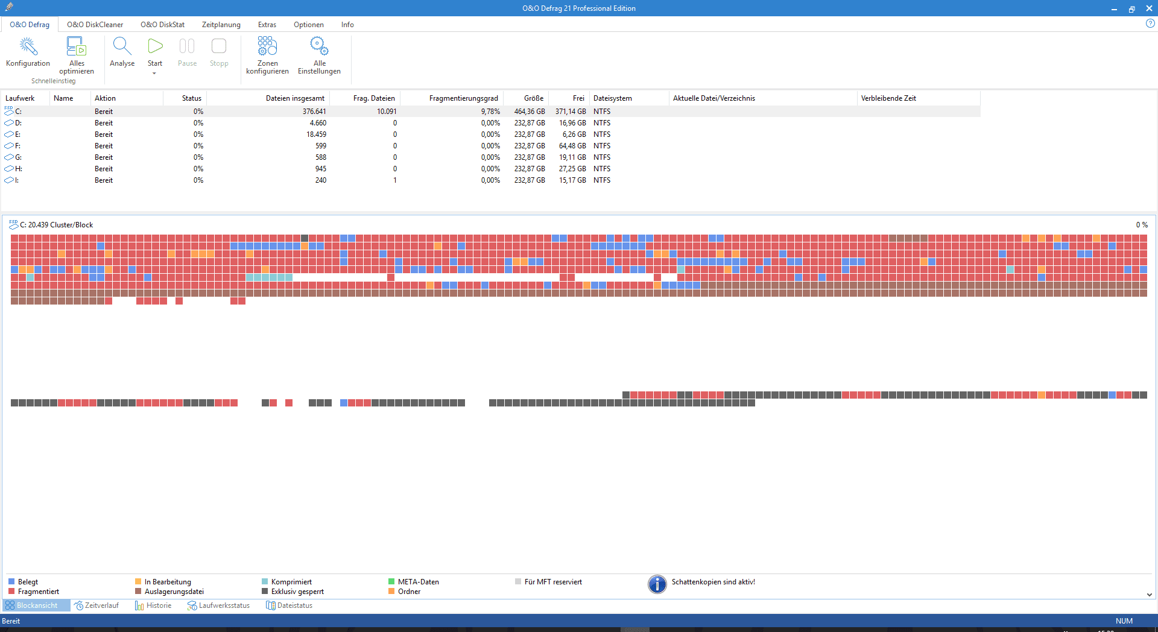The width and height of the screenshot is (1158, 632).
Task: Select the G: drive icon
Action: tap(9, 157)
